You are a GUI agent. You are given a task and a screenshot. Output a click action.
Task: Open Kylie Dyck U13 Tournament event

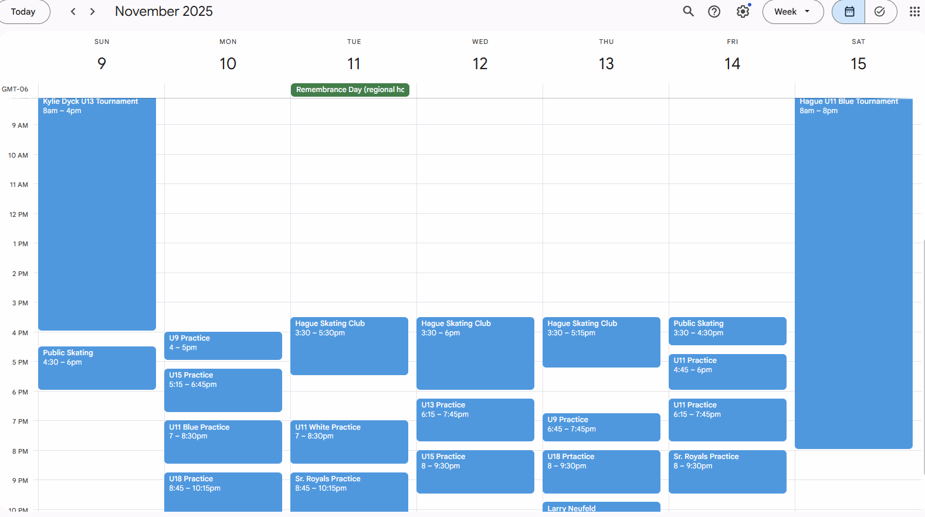tap(97, 214)
